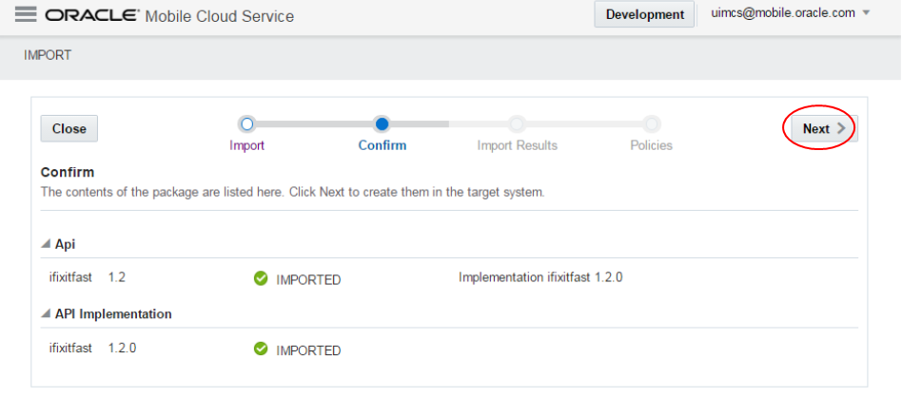This screenshot has width=902, height=397.
Task: Click the green check beside ifixitfast 1.2.0
Action: [x=261, y=349]
